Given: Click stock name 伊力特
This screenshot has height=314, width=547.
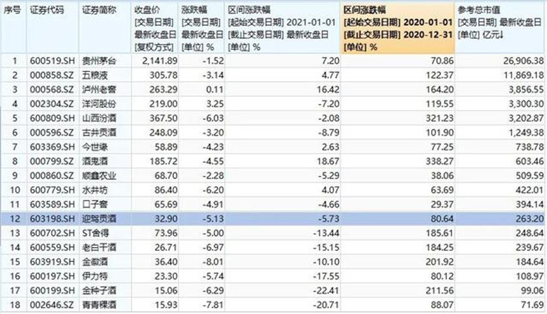Looking at the screenshot, I should point(95,276).
